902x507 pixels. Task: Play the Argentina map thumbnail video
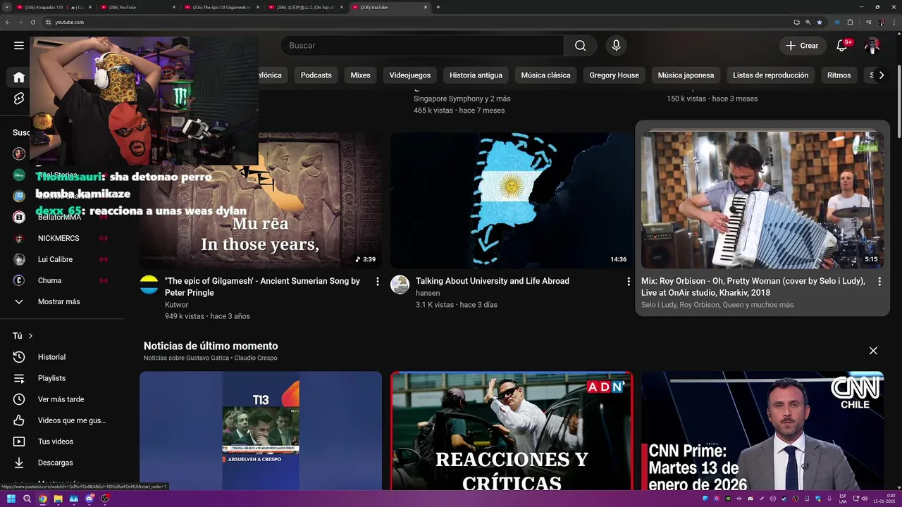click(512, 201)
